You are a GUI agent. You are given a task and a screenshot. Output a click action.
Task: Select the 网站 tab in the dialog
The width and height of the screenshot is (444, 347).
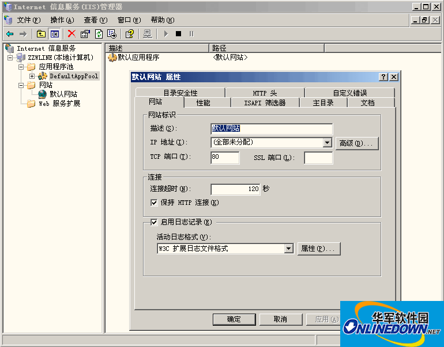(155, 102)
